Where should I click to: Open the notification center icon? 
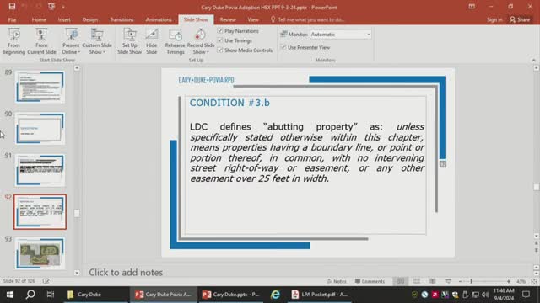[x=526, y=295]
